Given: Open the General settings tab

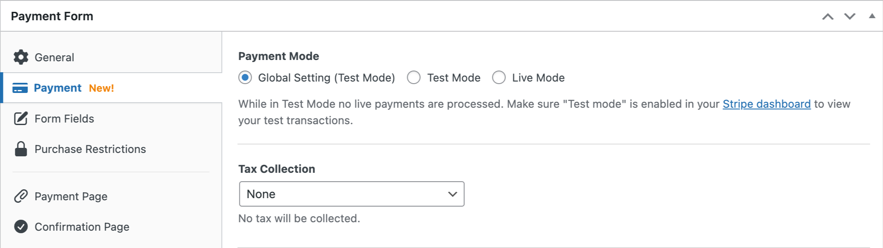Looking at the screenshot, I should pyautogui.click(x=54, y=57).
